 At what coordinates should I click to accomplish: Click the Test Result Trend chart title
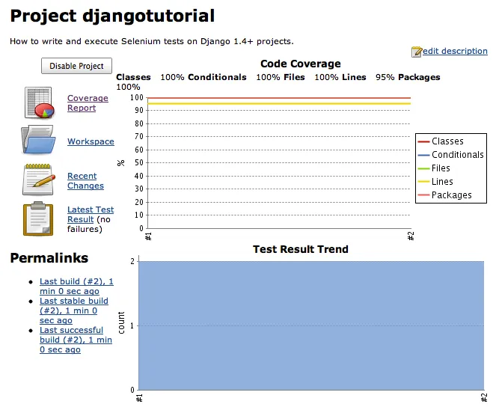click(301, 249)
